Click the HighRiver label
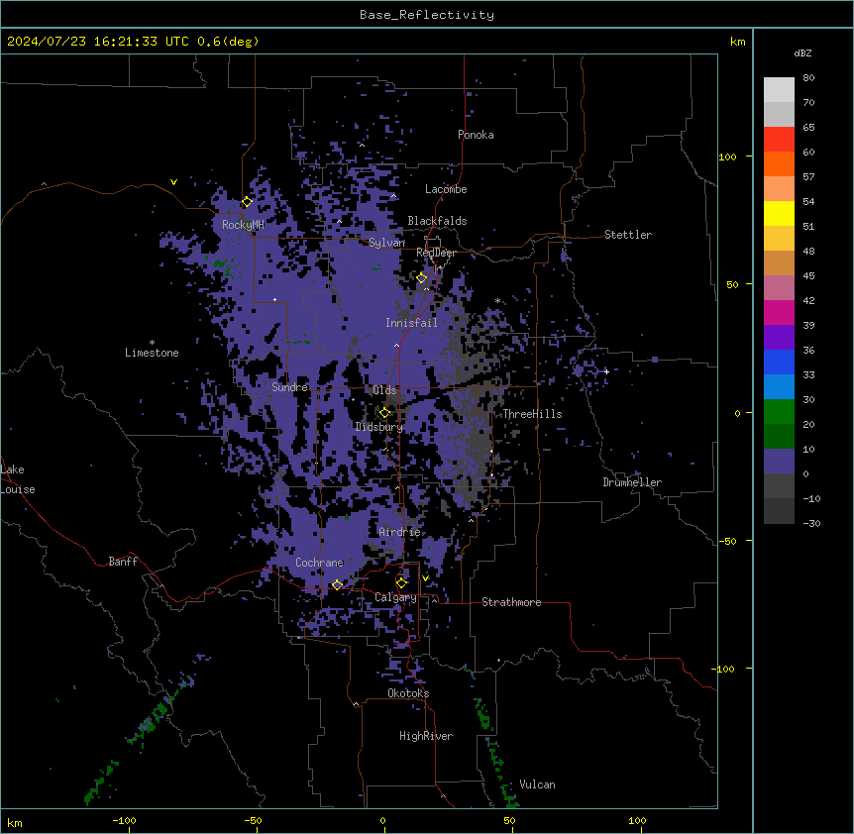Image resolution: width=854 pixels, height=834 pixels. (426, 736)
